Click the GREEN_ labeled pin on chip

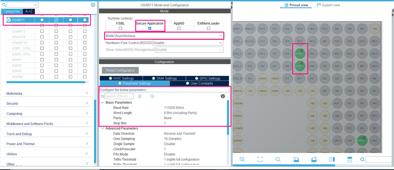pos(362,140)
